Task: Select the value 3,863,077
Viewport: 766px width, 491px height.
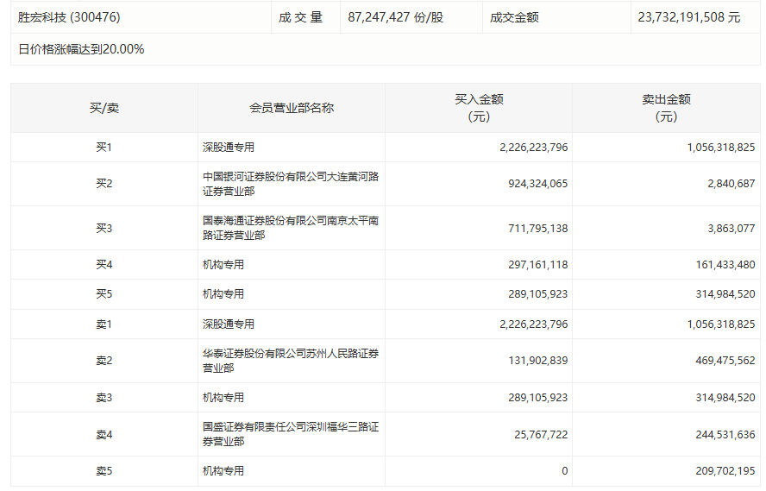Action: point(731,228)
